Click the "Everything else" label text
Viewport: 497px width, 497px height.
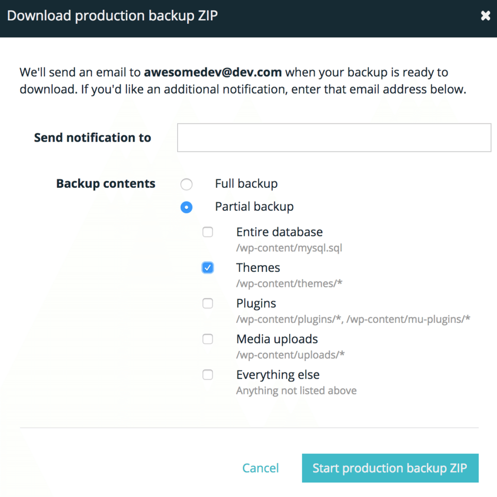pyautogui.click(x=278, y=375)
